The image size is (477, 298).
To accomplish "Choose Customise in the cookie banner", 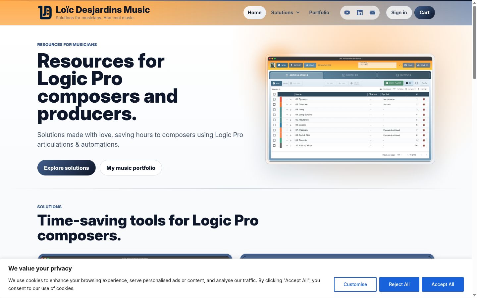I will pos(355,284).
